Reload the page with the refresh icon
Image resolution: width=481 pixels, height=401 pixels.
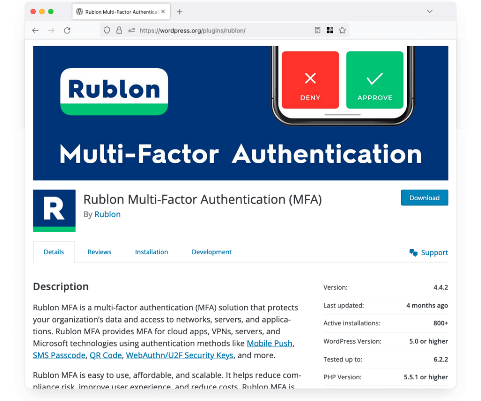(x=67, y=31)
